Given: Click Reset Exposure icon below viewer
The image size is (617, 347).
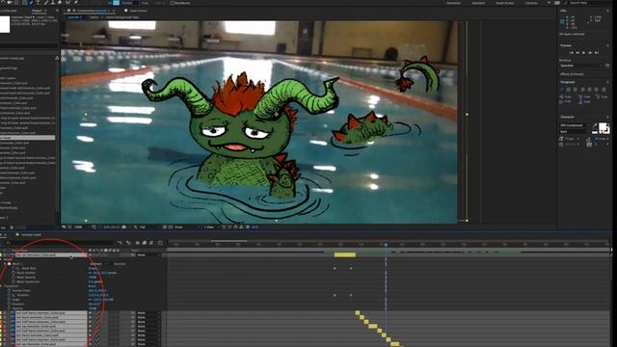Looking at the screenshot, I should coord(248,227).
